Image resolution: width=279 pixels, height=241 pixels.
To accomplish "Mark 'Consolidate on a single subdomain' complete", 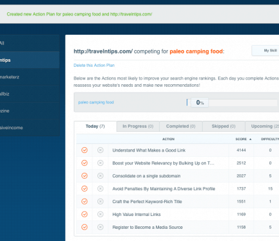I will (x=85, y=175).
